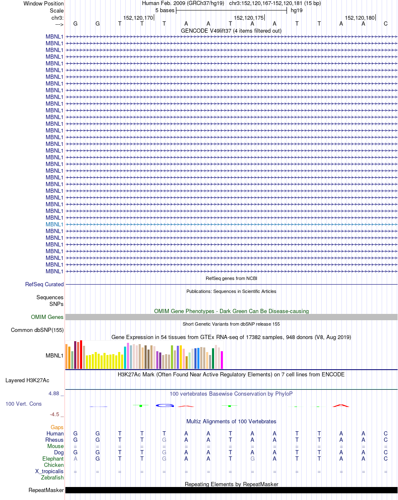This screenshot has height=500, width=398.
Task: Click the gray OMIM Genes item bar
Action: point(231,317)
